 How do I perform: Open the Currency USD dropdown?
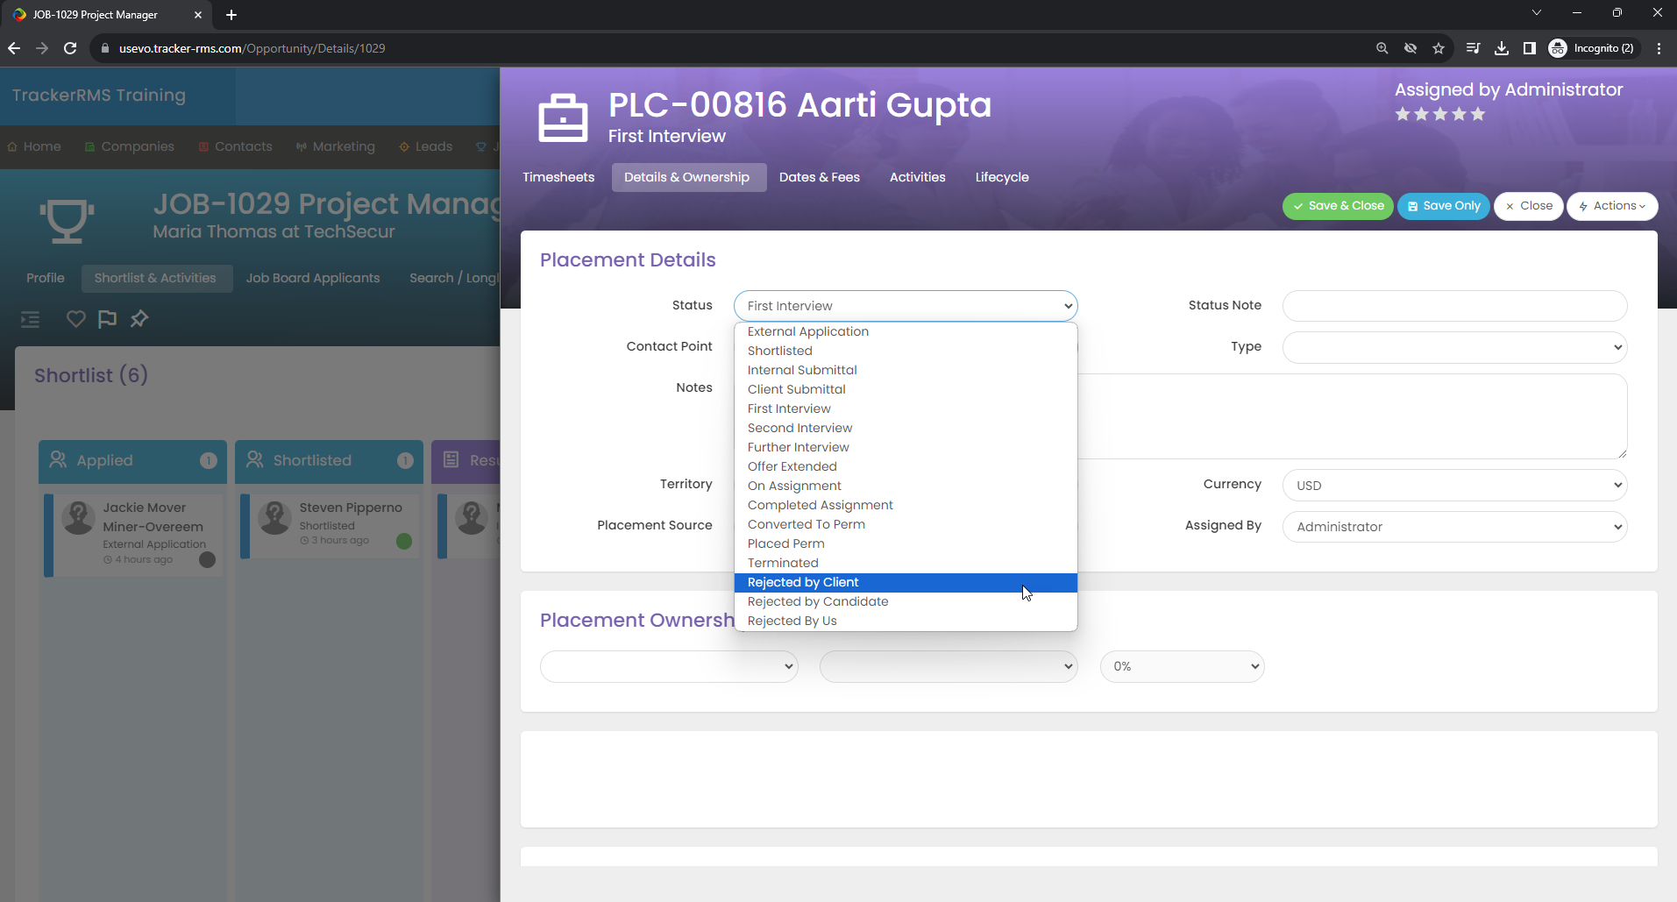(1454, 486)
